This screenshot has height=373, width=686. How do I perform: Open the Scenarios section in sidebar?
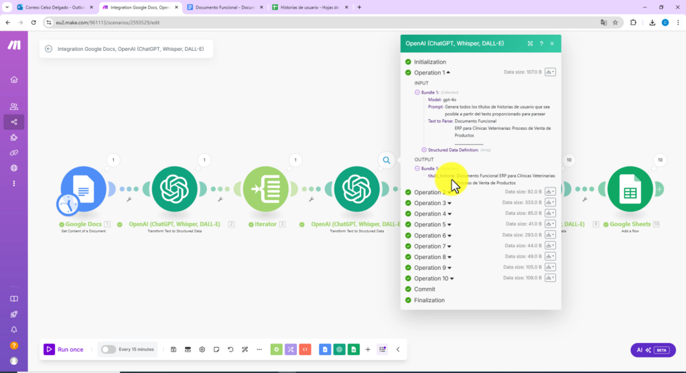tap(14, 122)
